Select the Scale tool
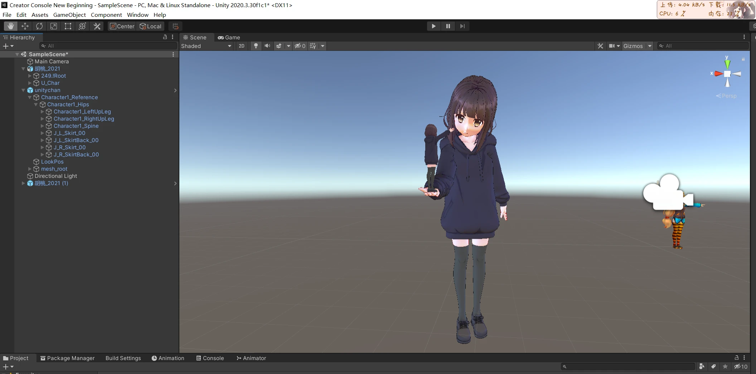756x374 pixels. (54, 26)
